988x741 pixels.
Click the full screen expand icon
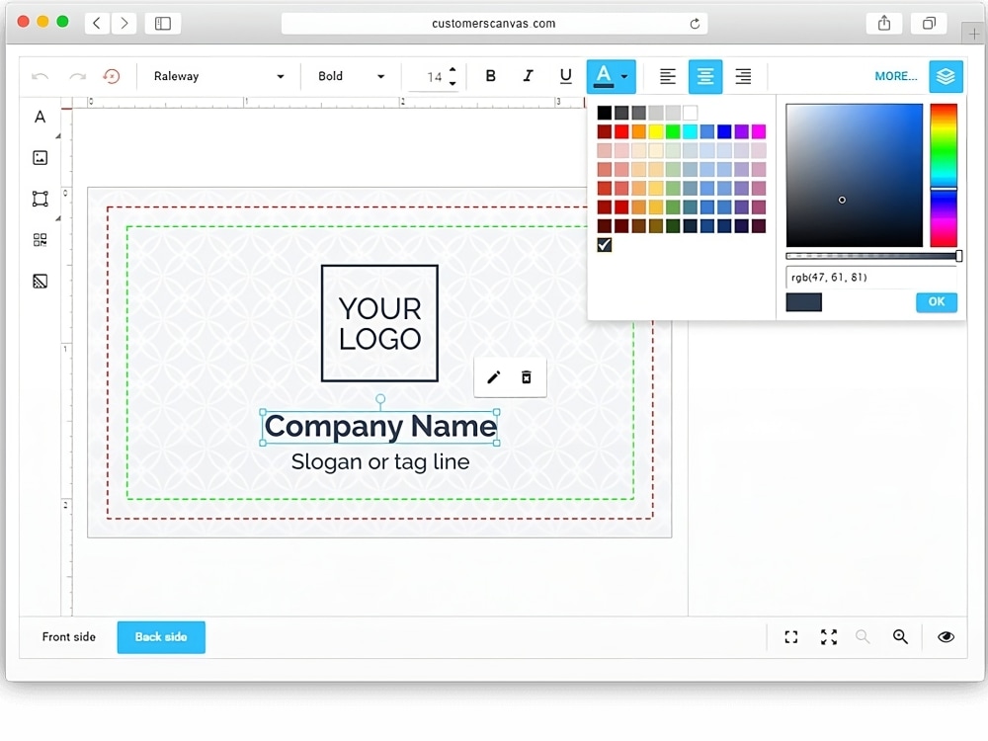[x=829, y=637]
